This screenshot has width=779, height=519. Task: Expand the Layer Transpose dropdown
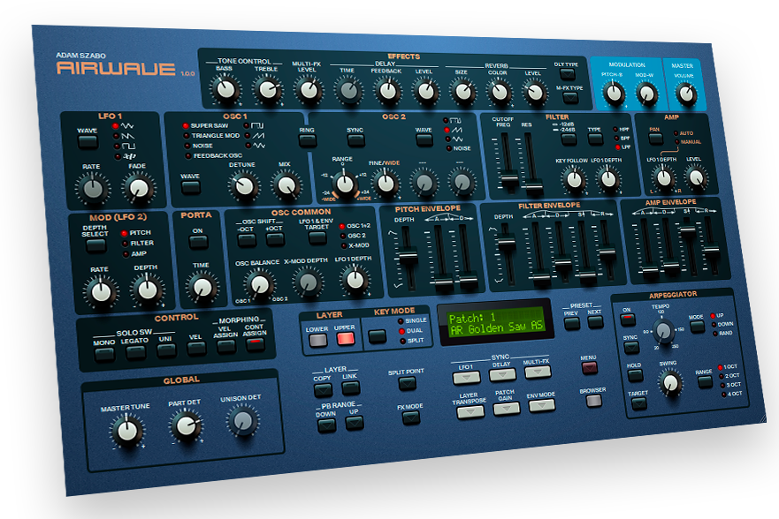[x=470, y=410]
